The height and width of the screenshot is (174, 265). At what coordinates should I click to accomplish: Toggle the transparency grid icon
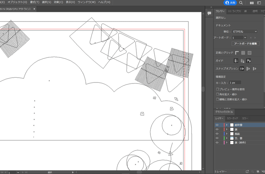[x=249, y=53]
